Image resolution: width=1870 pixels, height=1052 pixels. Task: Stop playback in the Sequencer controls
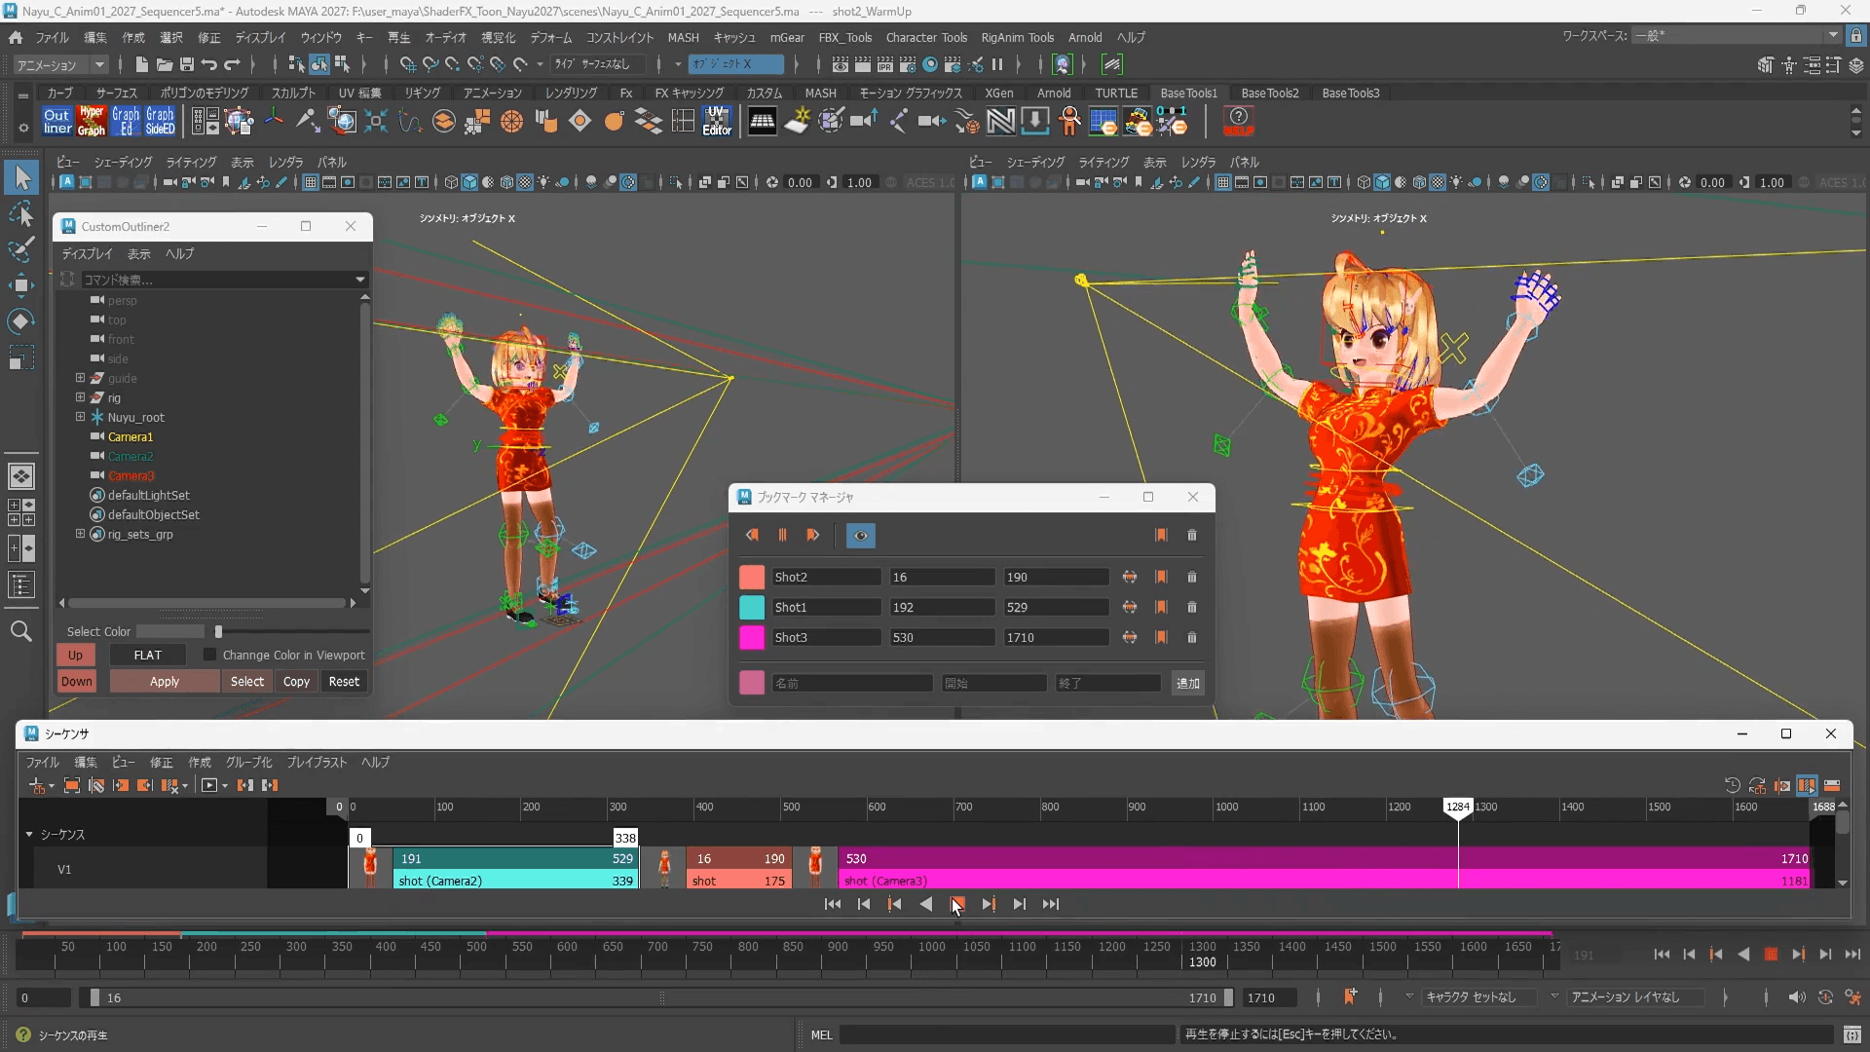click(x=957, y=904)
